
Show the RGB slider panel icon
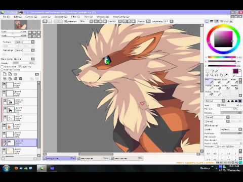pyautogui.click(x=212, y=21)
